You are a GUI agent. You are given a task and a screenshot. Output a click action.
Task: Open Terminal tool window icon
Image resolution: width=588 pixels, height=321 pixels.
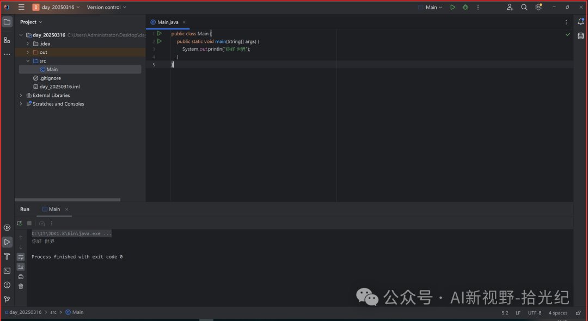point(7,270)
